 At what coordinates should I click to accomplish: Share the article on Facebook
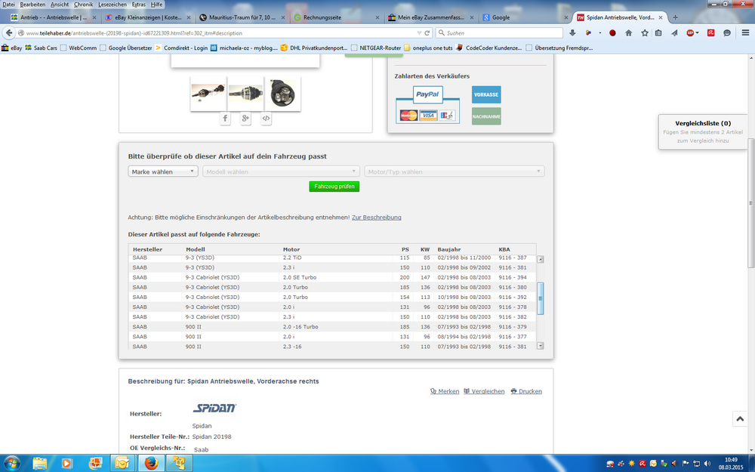225,118
